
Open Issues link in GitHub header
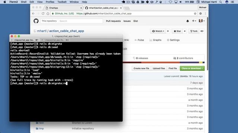coord(127,21)
